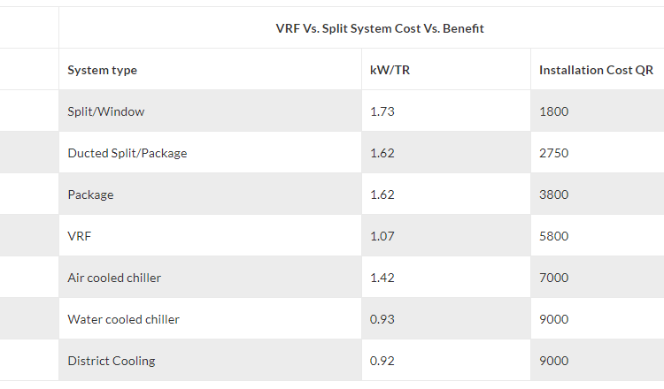Select the 1800 installation cost cell

point(553,111)
